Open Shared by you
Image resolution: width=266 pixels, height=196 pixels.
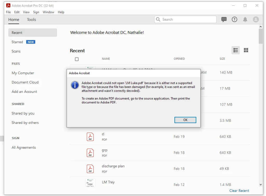pos(23,113)
